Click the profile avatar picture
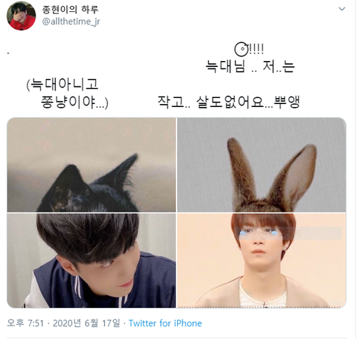The image size is (362, 339). coord(21,16)
